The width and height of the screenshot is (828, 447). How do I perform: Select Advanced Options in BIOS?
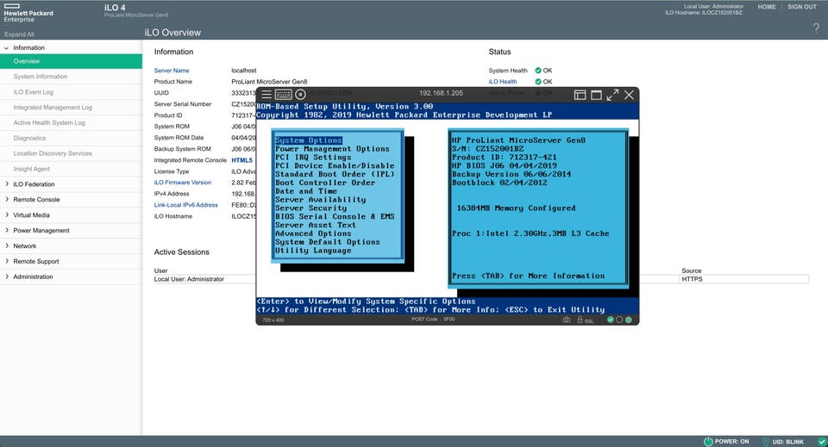point(313,233)
